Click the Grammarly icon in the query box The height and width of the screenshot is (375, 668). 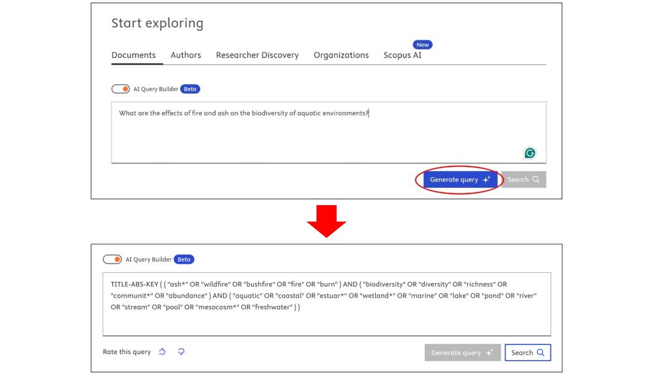pos(530,153)
